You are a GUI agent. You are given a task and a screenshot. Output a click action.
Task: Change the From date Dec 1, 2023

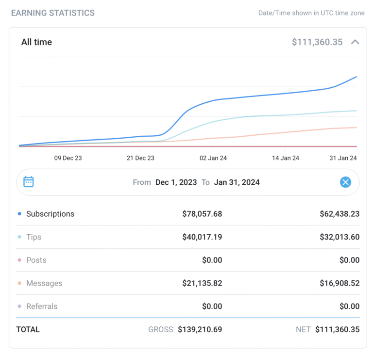[176, 182]
